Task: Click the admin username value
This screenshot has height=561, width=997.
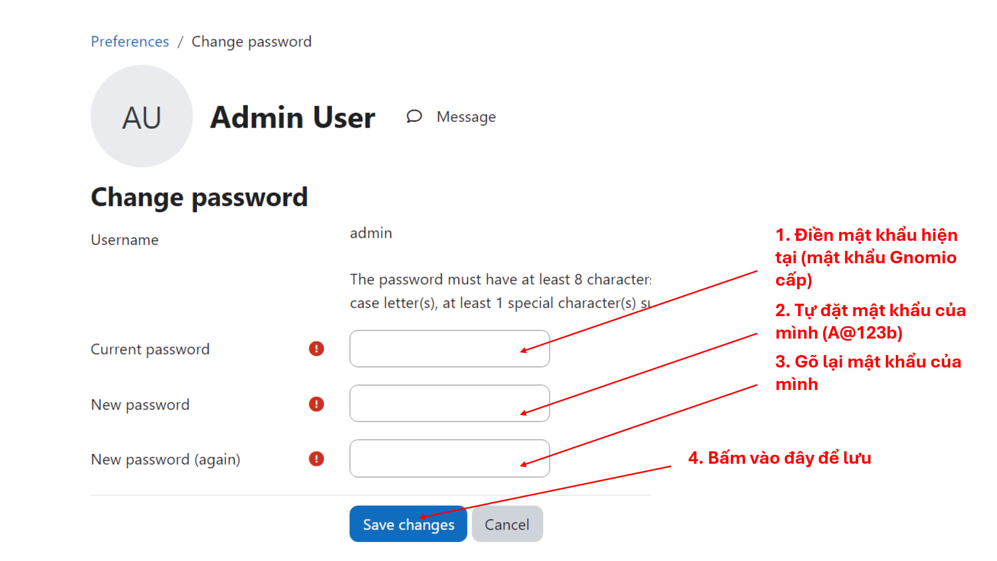Action: click(x=371, y=233)
